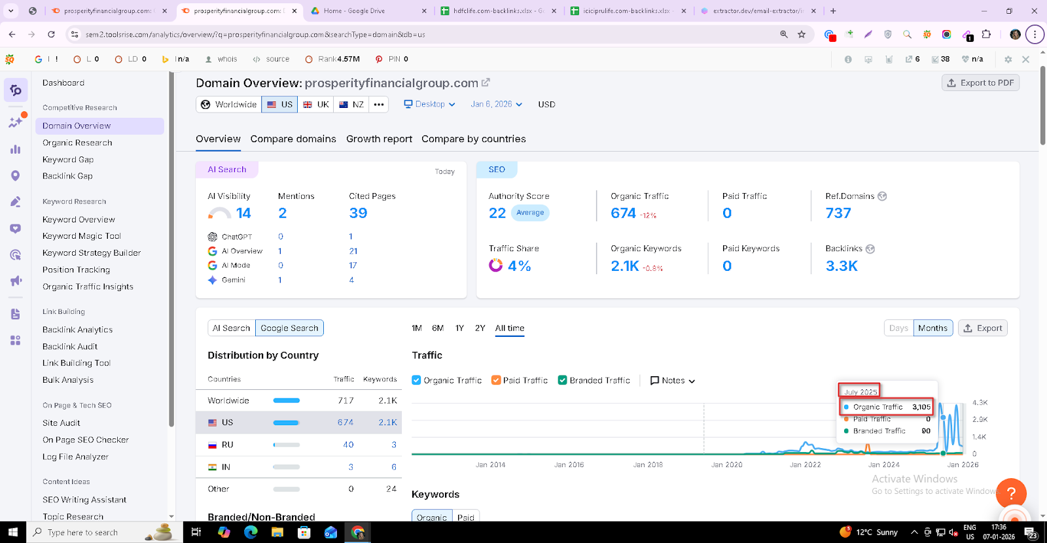This screenshot has height=543, width=1047.
Task: Expand more country databases with the ellipsis
Action: [379, 104]
